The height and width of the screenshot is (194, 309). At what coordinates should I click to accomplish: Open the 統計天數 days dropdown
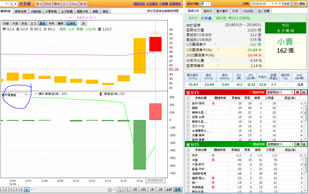tap(209, 4)
